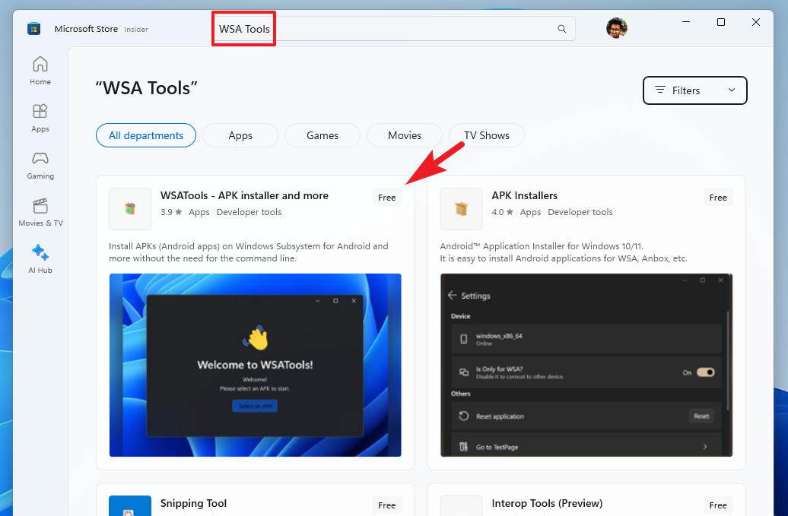The height and width of the screenshot is (516, 788).
Task: Click the APK Installers description text
Action: pos(564,252)
